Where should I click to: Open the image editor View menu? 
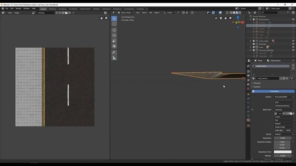[x=10, y=13]
